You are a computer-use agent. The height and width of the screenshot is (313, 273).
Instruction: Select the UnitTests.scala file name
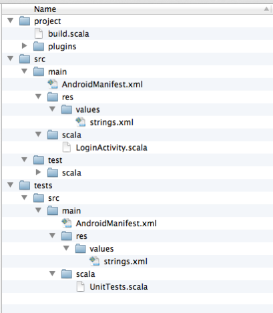click(119, 287)
